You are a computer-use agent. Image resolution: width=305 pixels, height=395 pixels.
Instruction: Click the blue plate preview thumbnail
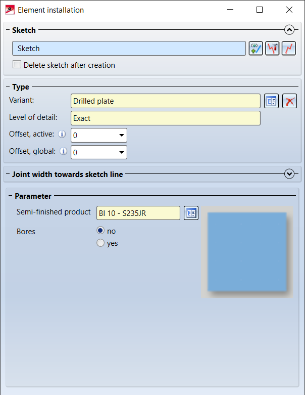coord(247,251)
